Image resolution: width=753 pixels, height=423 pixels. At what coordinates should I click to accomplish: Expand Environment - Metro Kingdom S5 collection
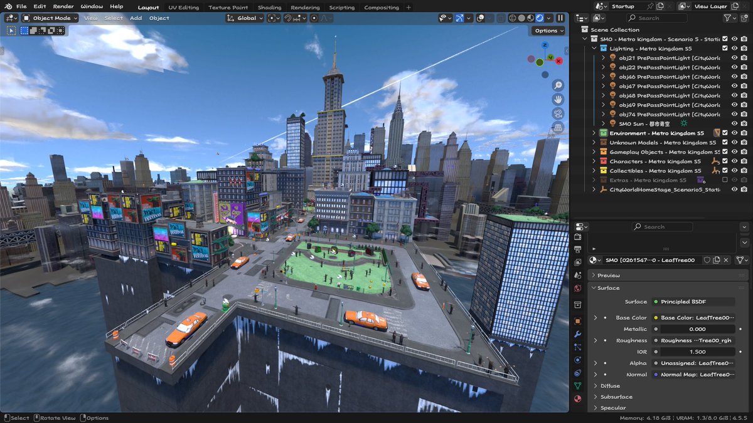[x=594, y=133]
